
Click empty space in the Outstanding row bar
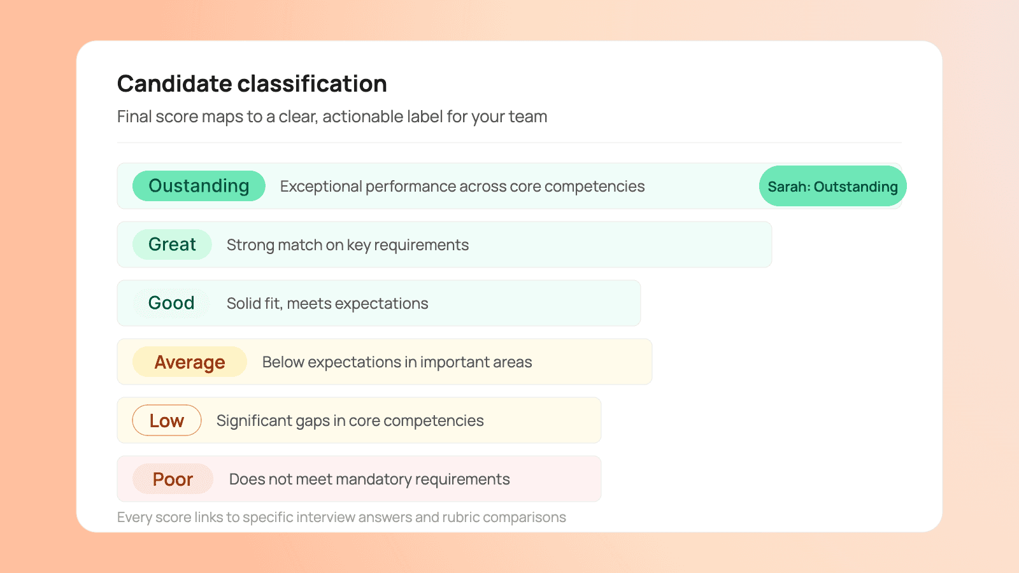click(701, 186)
